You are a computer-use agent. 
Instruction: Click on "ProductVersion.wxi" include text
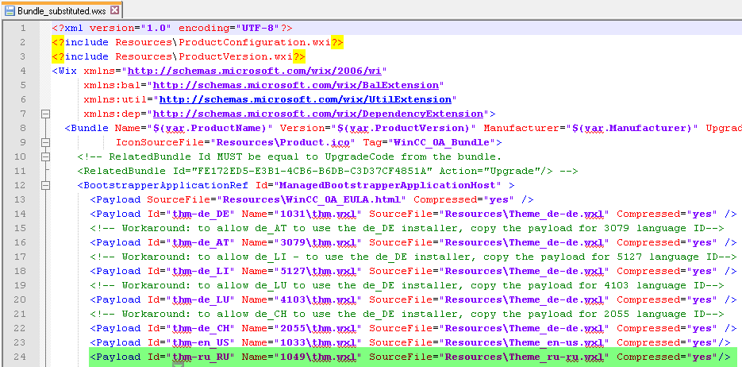tap(235, 56)
